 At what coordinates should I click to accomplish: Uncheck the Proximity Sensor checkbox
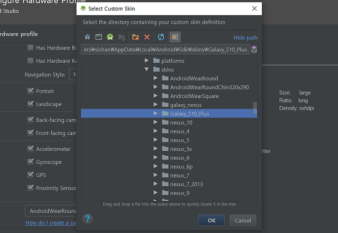tap(31, 188)
